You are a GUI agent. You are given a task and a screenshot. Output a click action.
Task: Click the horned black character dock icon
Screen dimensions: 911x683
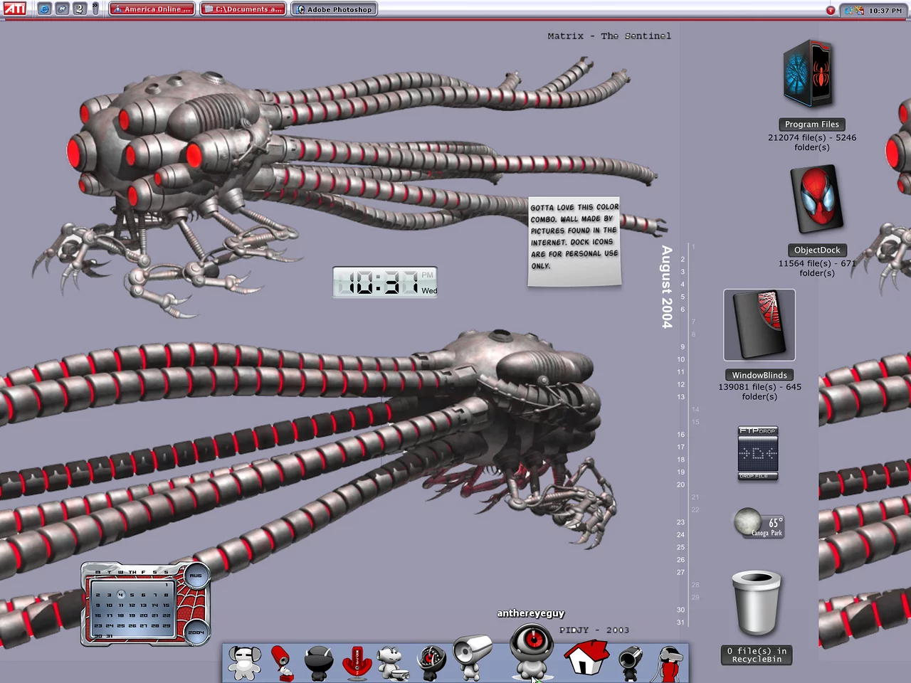[x=318, y=662]
